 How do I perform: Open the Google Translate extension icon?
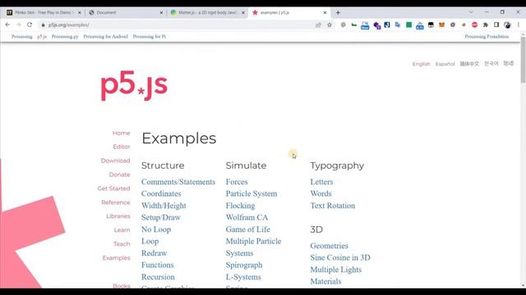[398, 25]
